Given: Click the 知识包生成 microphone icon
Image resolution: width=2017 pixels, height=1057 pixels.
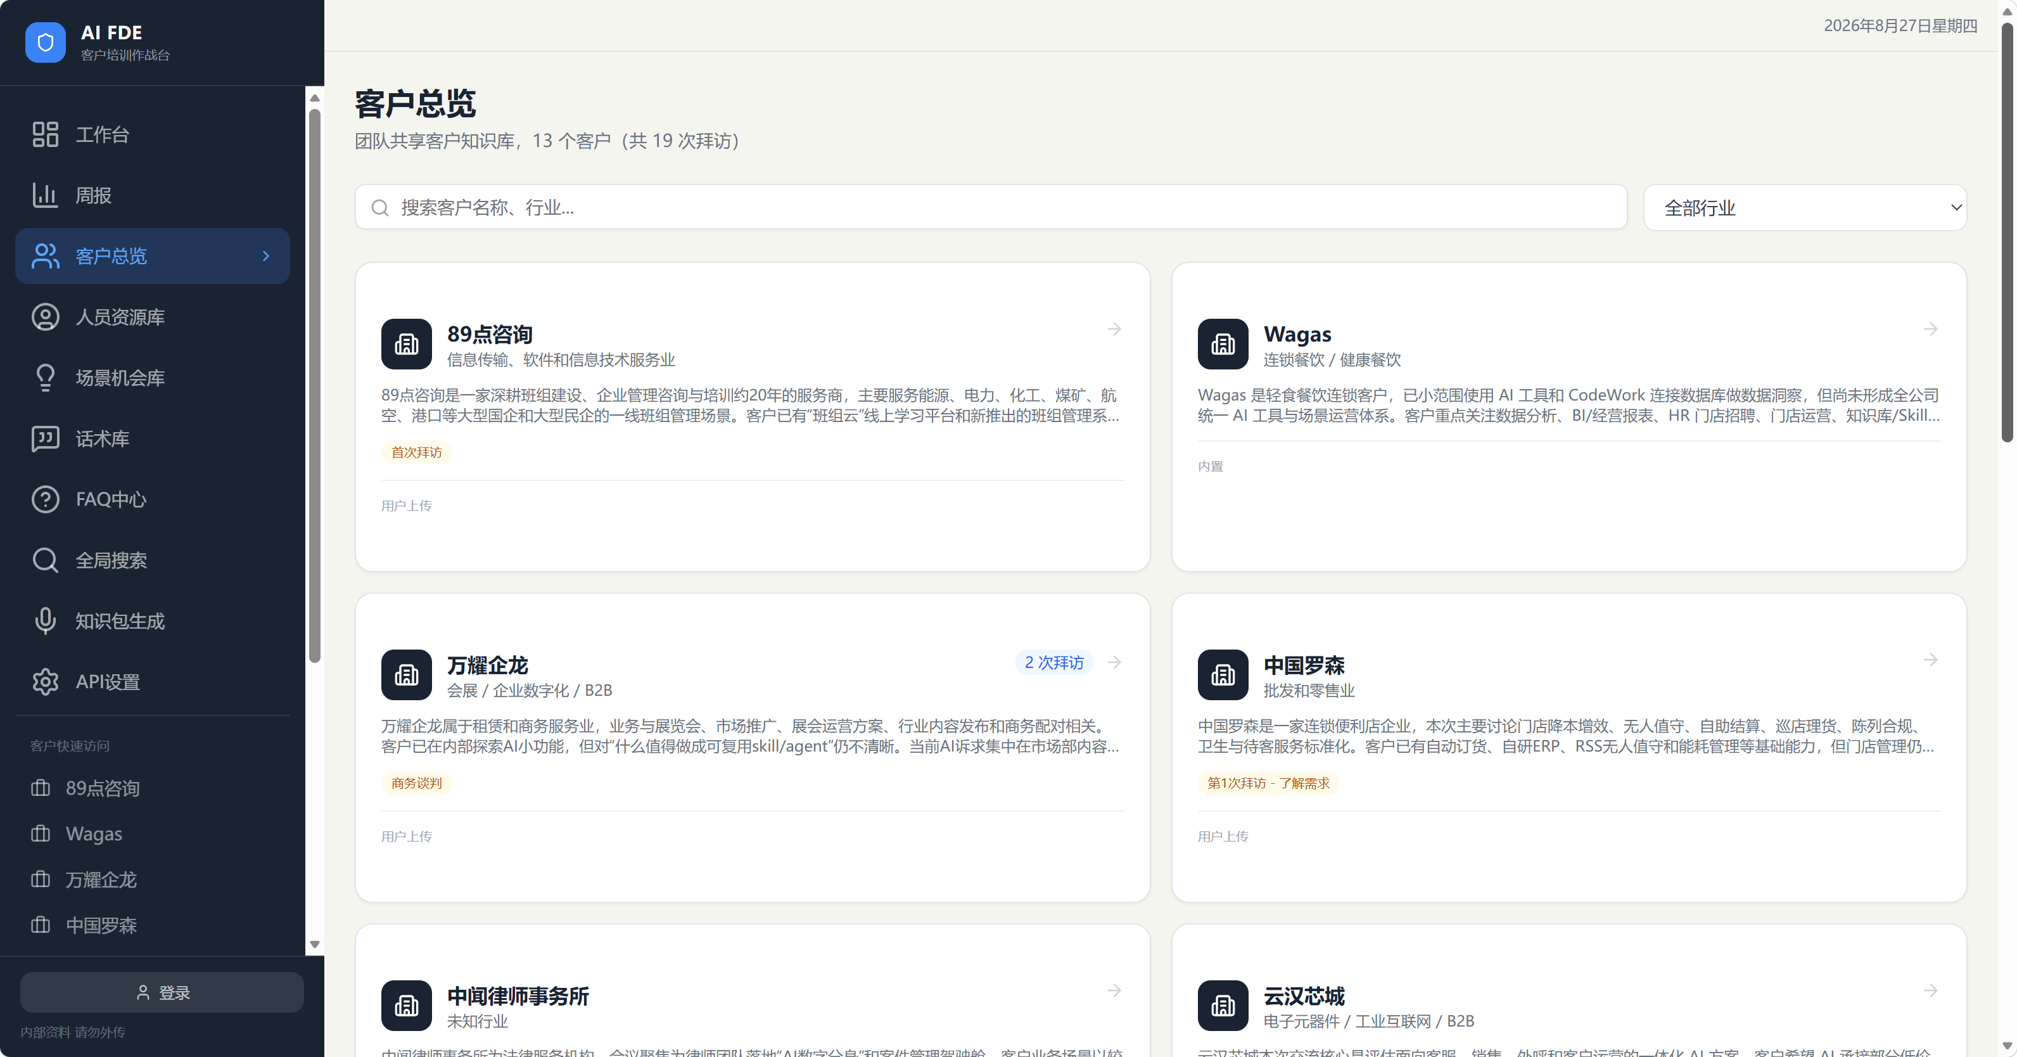Looking at the screenshot, I should point(46,622).
